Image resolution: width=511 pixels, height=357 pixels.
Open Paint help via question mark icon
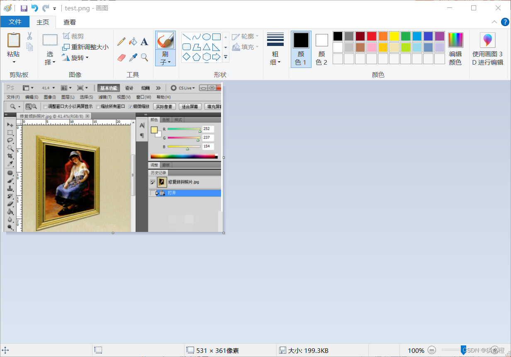505,22
